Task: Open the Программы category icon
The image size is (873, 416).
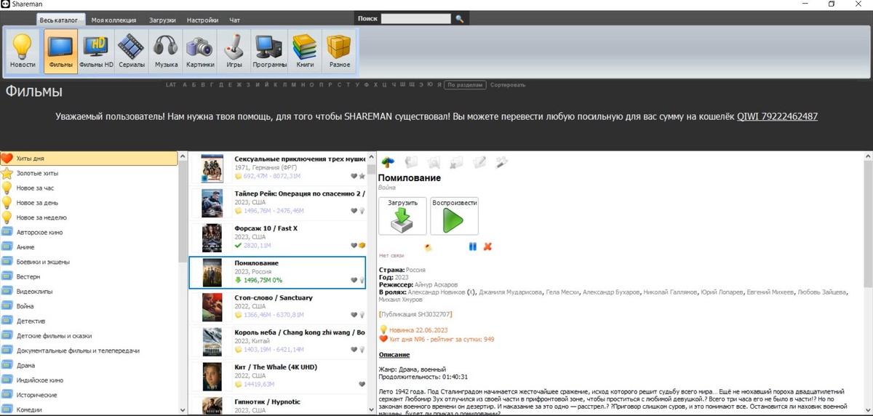Action: click(x=269, y=51)
